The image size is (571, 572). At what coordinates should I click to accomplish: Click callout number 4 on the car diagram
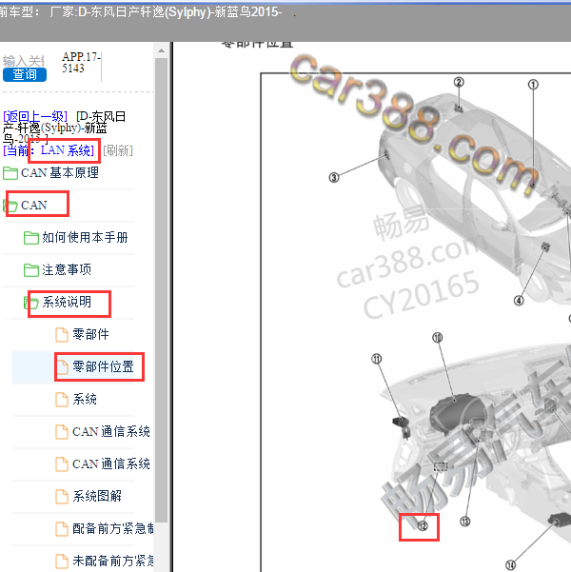[519, 301]
